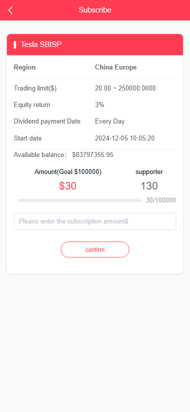Click the Region label
The width and height of the screenshot is (190, 412).
pos(24,67)
